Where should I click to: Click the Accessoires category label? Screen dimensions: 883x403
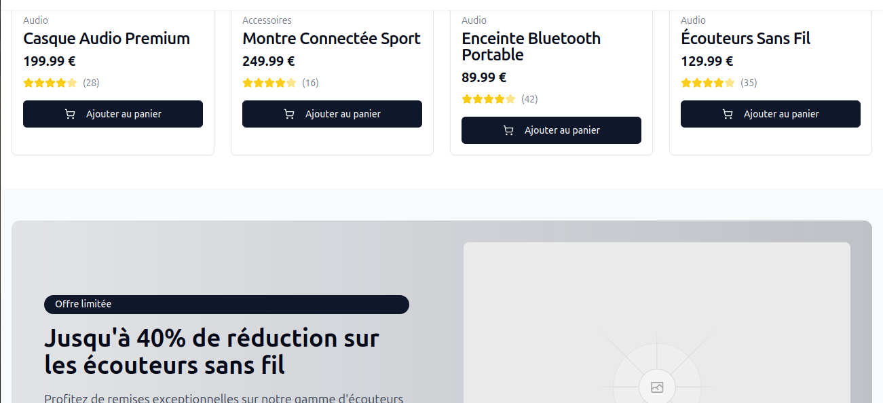pyautogui.click(x=267, y=20)
